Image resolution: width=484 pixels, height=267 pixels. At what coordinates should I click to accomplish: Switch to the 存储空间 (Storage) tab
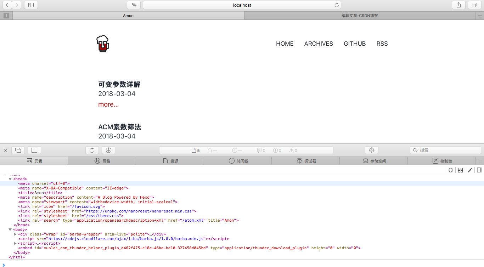click(x=374, y=161)
